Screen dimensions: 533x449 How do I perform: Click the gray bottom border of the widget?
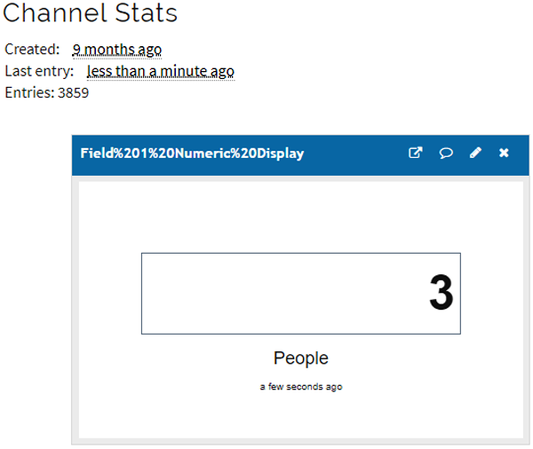point(300,441)
